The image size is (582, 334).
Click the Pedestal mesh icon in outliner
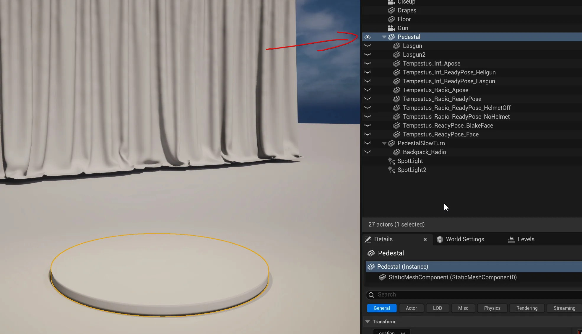coord(391,37)
